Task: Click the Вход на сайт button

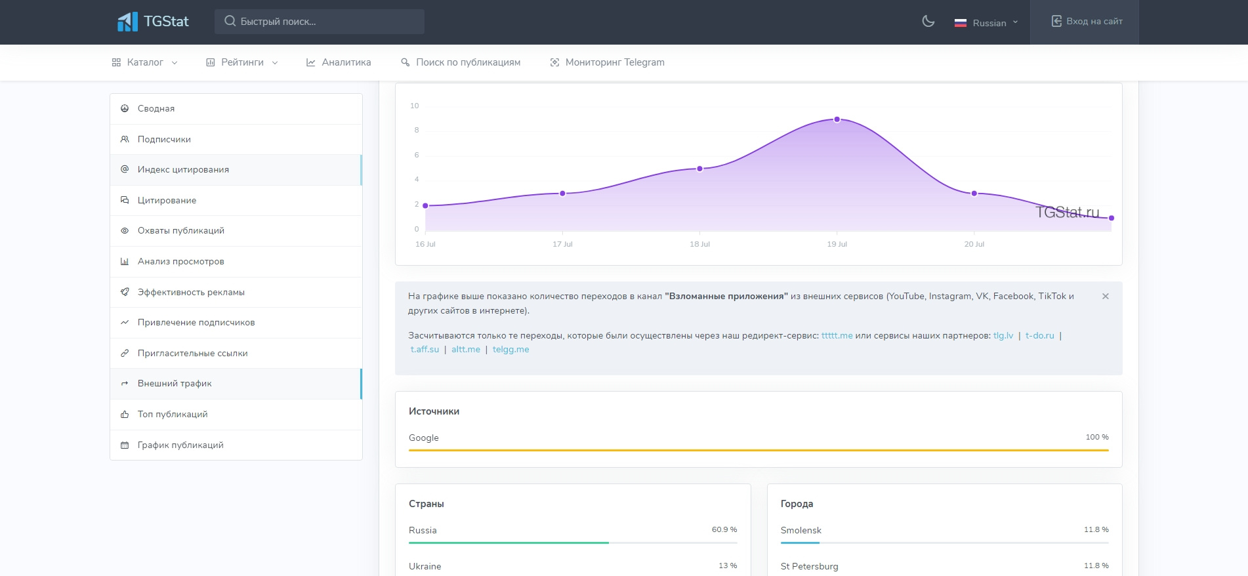Action: [x=1087, y=22]
